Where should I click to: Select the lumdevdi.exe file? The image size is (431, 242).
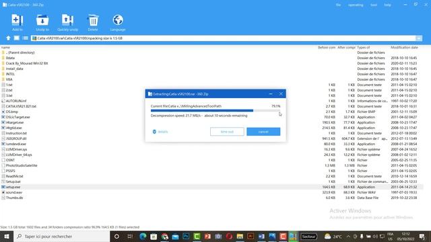pos(14,144)
